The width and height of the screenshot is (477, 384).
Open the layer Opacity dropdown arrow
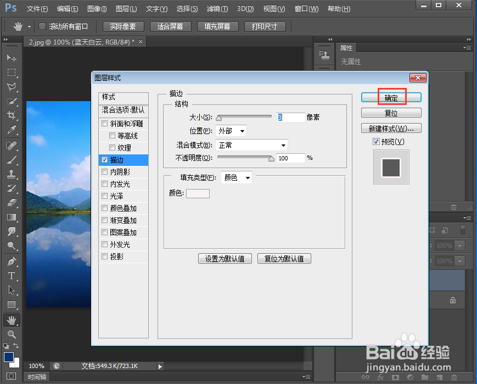459,246
